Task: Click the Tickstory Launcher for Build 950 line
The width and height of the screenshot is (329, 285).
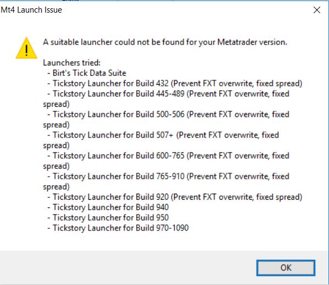Action: pos(108,217)
